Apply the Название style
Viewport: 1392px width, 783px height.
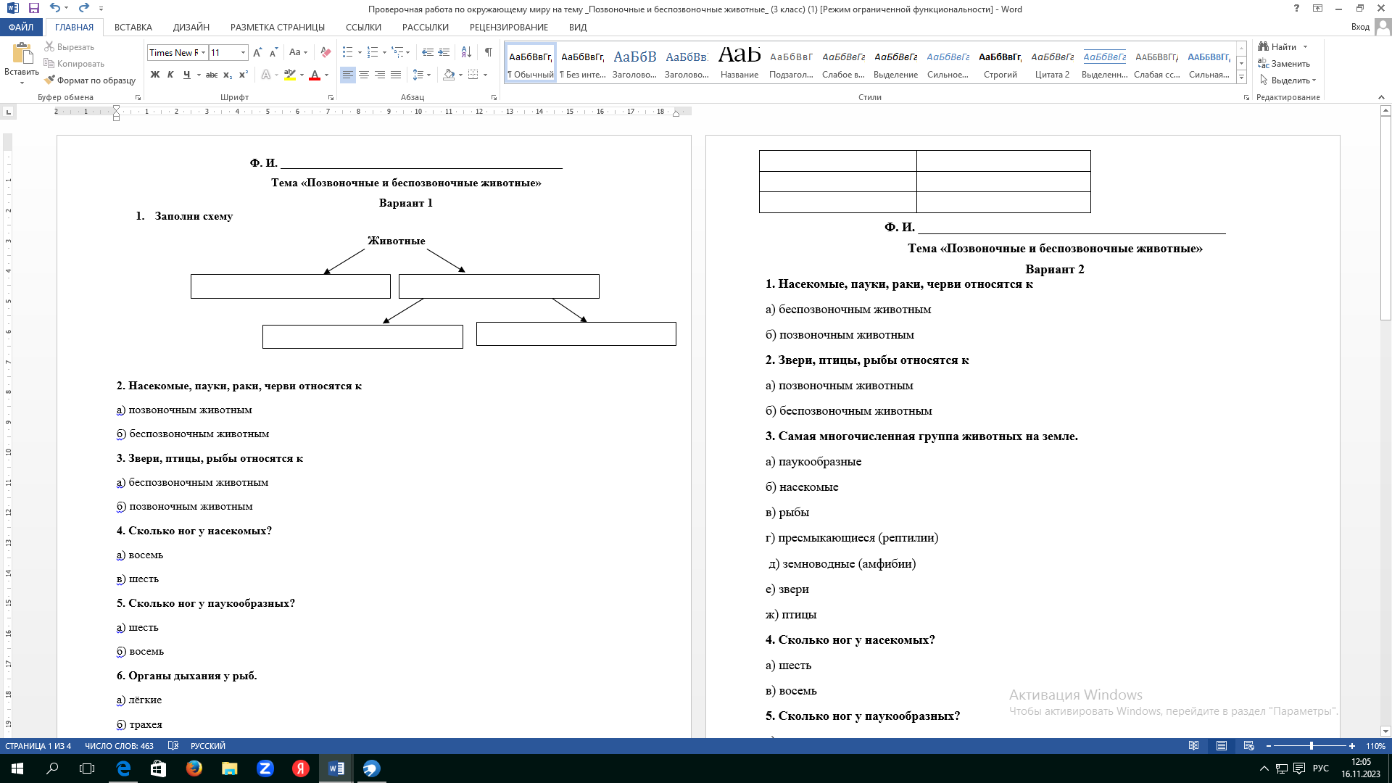[739, 62]
